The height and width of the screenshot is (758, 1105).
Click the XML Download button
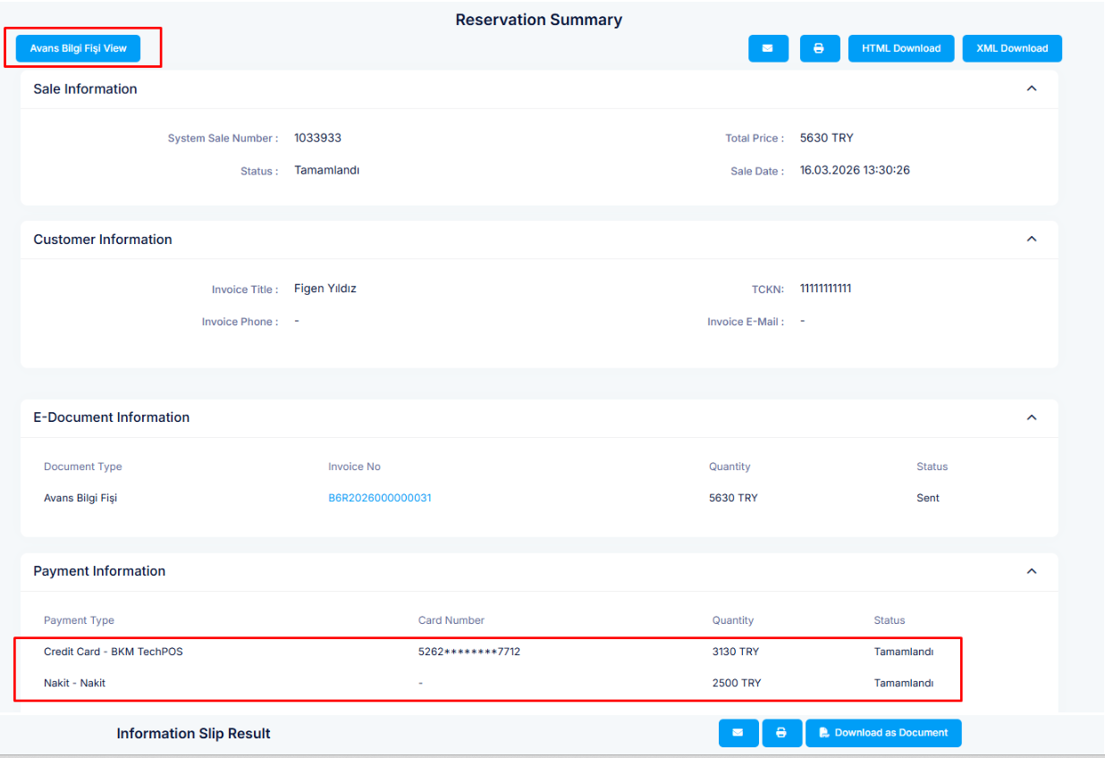click(x=1012, y=48)
